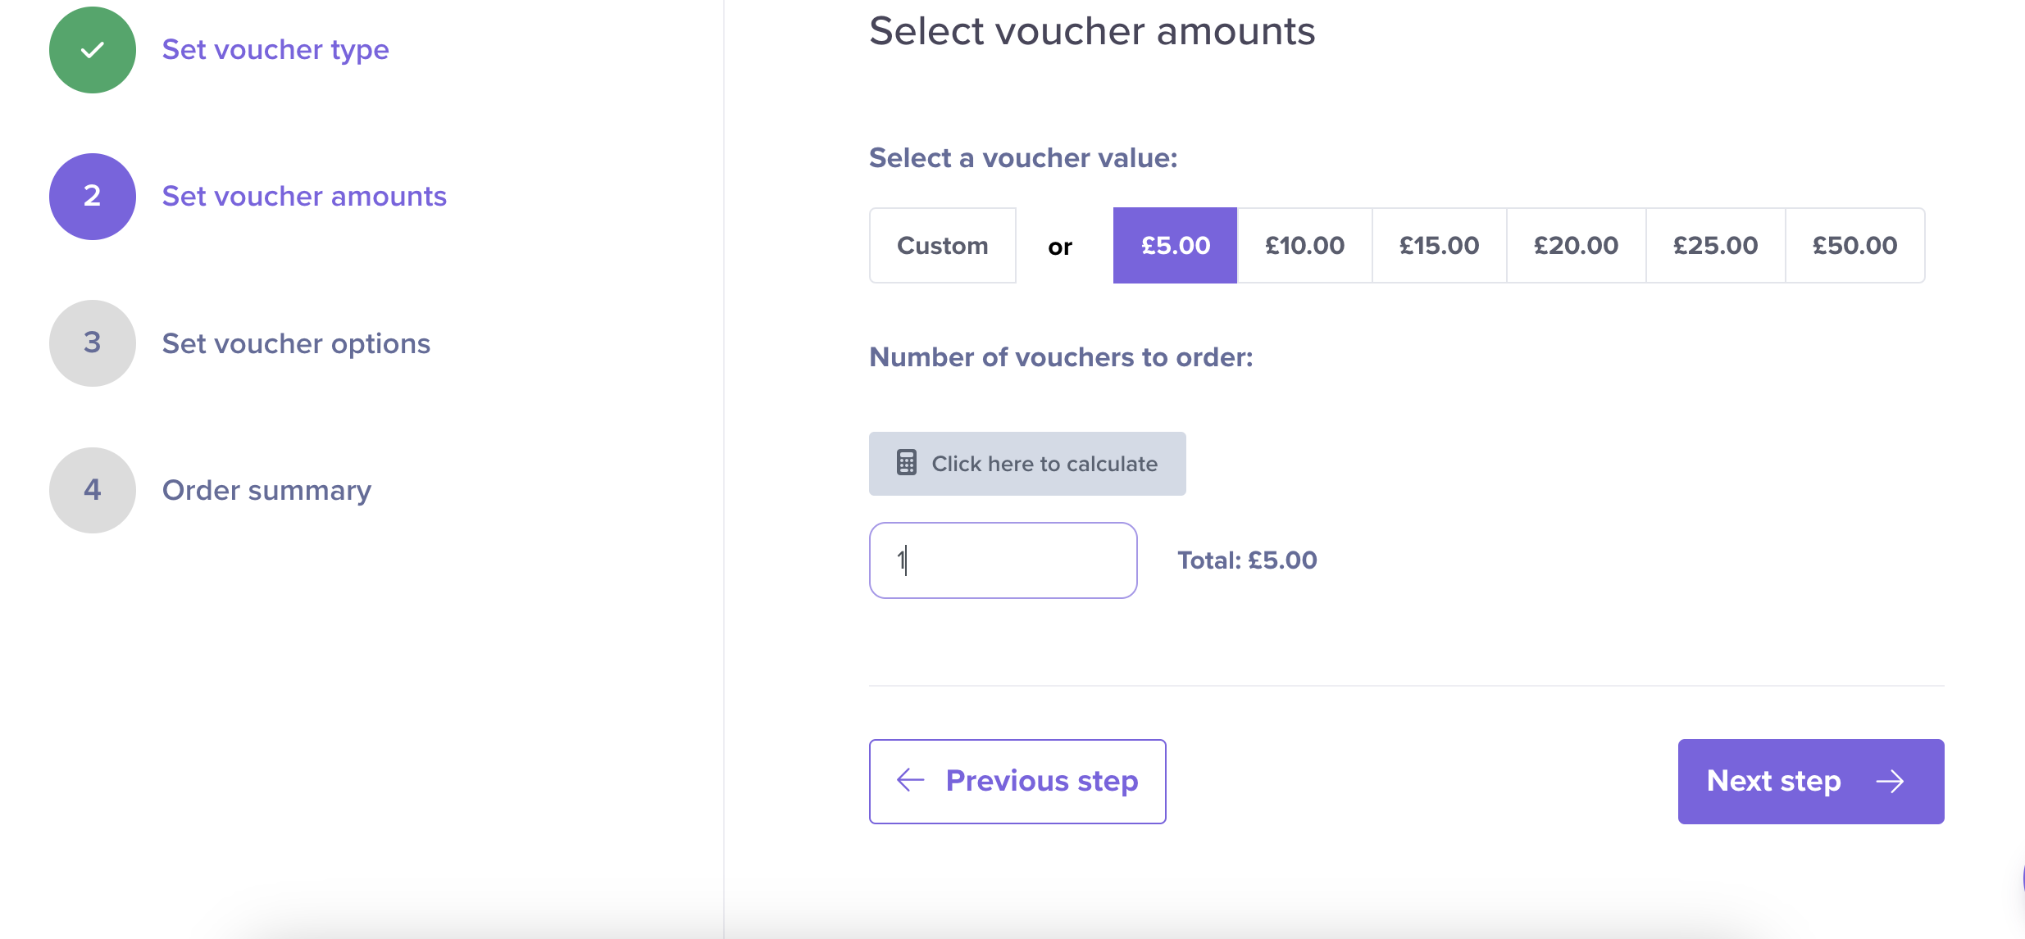
Task: Open the Set voucher type step
Action: coord(275,50)
